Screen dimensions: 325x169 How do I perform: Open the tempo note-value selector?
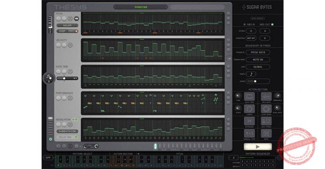click(x=251, y=74)
